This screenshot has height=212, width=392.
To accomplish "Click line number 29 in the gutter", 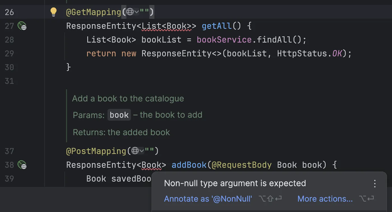I will (9, 53).
